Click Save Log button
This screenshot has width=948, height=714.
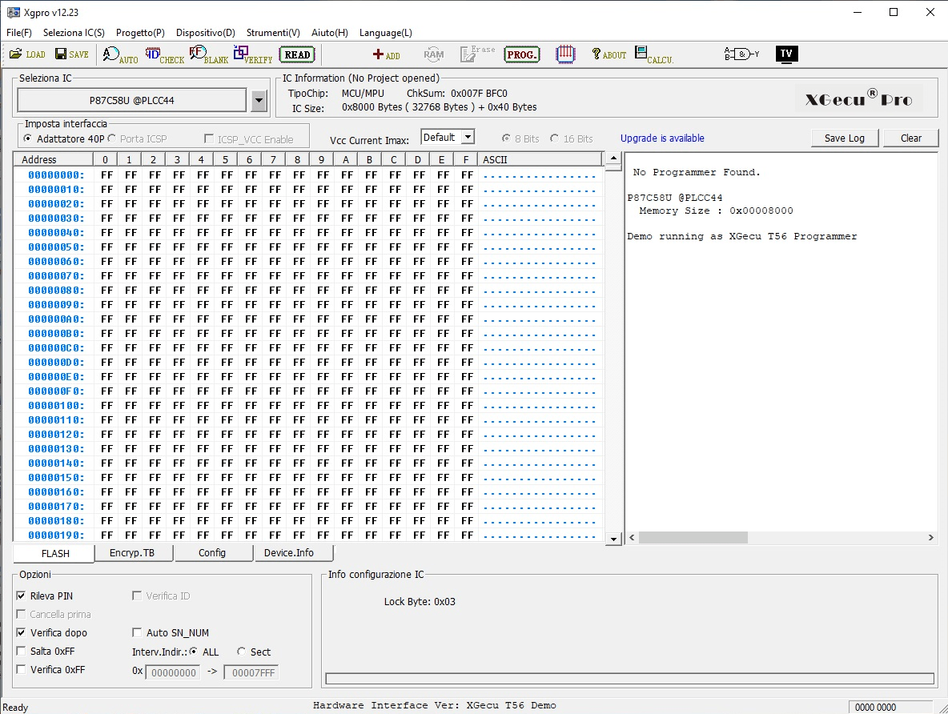coord(845,138)
